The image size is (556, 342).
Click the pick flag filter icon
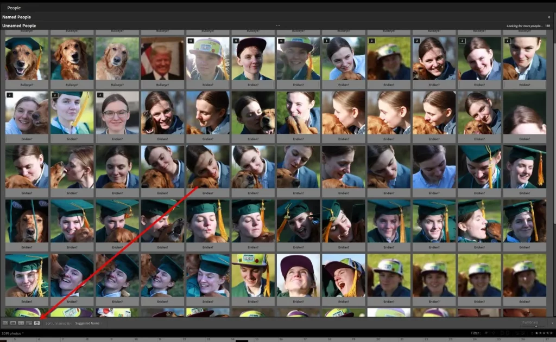point(486,333)
